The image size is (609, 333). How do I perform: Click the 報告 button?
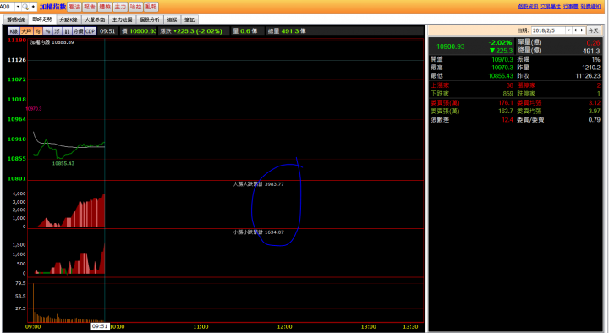[x=90, y=7]
